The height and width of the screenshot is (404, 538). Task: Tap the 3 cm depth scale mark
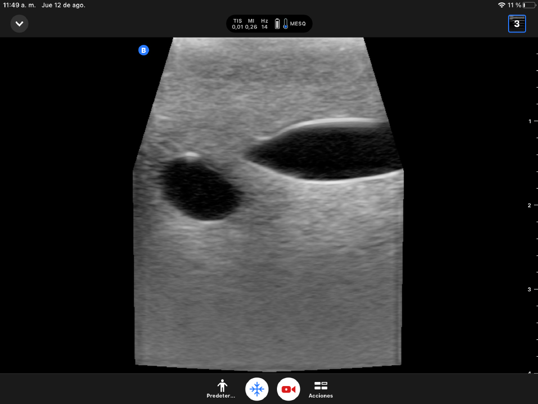point(530,289)
